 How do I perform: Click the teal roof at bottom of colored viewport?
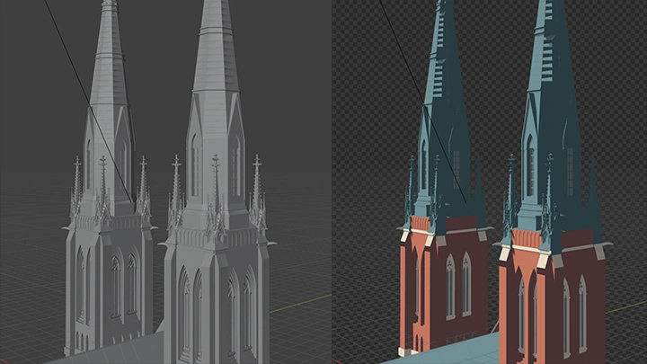[x=448, y=351]
